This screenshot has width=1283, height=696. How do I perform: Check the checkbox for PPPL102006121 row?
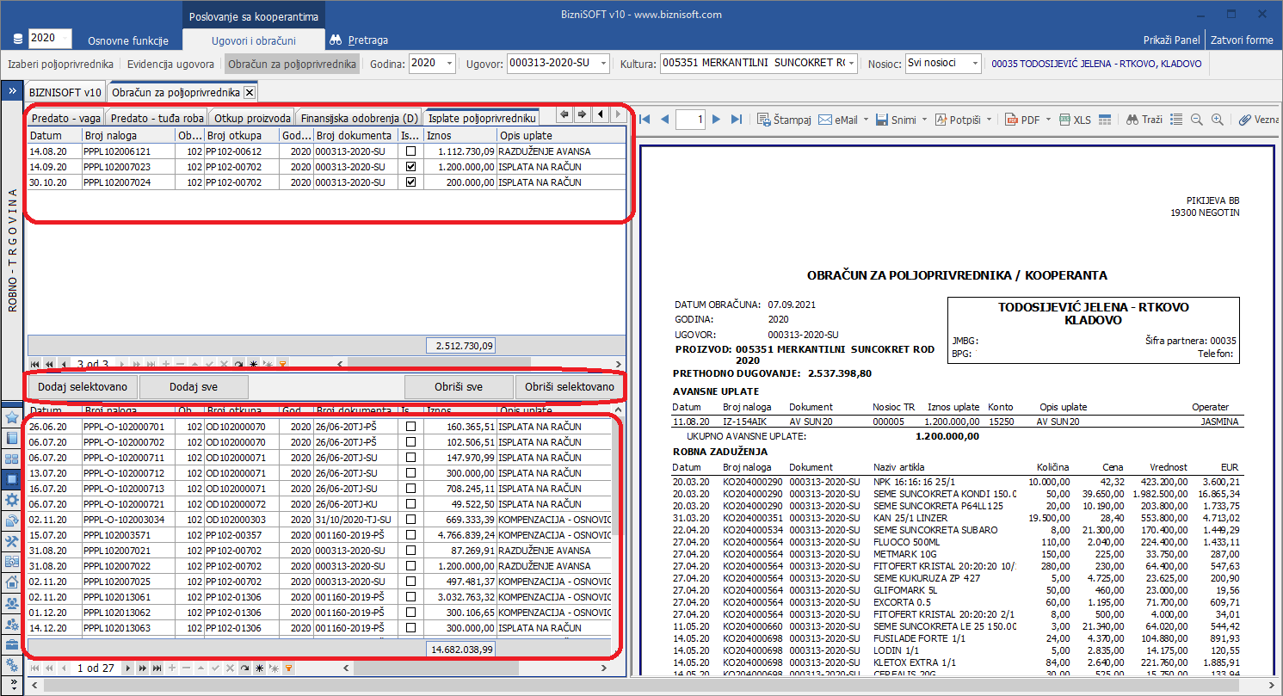pos(410,151)
